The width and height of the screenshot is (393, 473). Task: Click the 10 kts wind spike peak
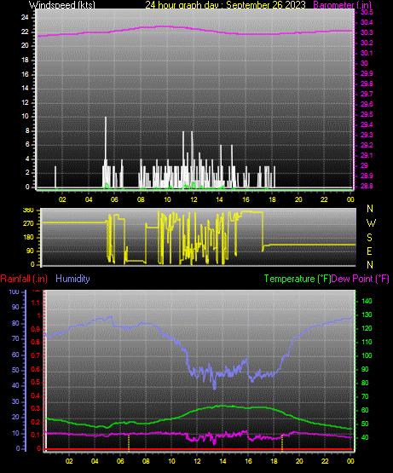click(106, 118)
